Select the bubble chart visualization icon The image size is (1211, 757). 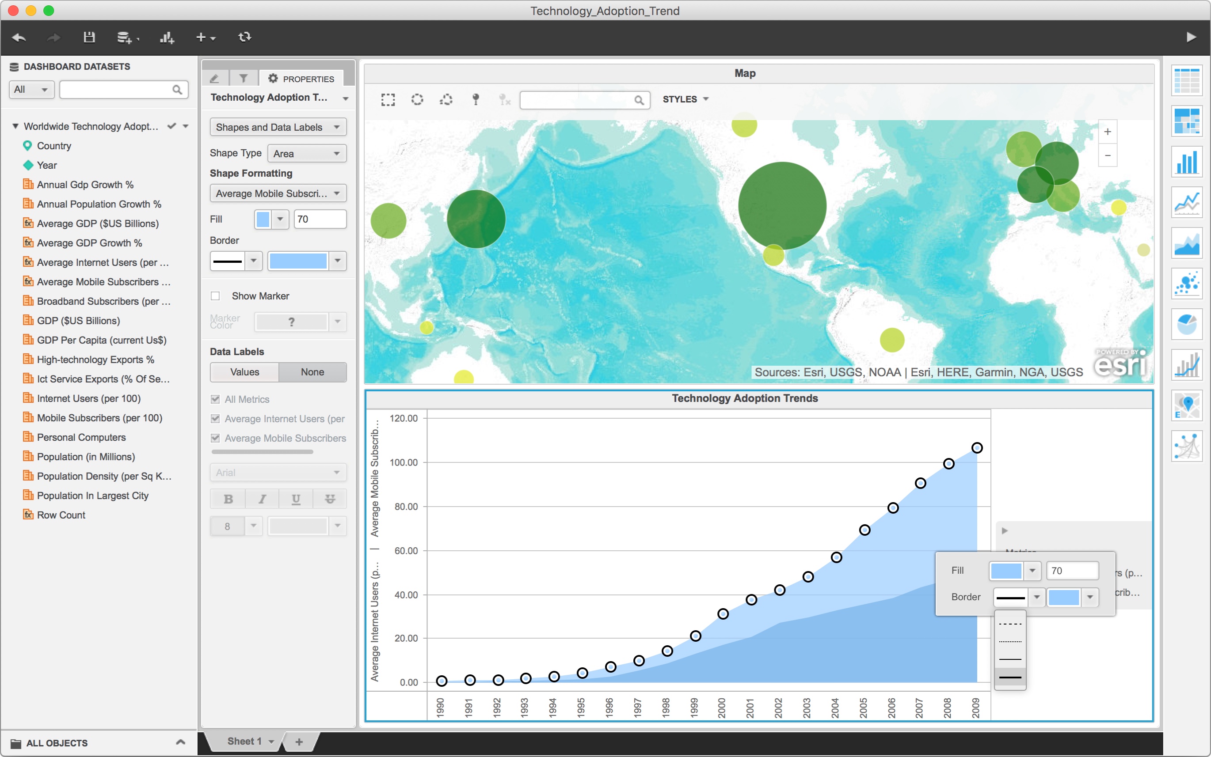1186,284
